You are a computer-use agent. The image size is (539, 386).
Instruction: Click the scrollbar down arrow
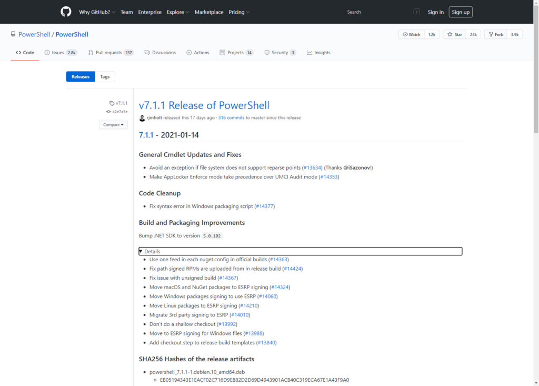pos(536,383)
